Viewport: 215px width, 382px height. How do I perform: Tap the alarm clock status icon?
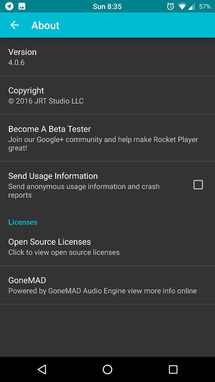tap(171, 6)
